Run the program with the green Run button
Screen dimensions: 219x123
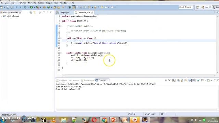click(x=31, y=7)
